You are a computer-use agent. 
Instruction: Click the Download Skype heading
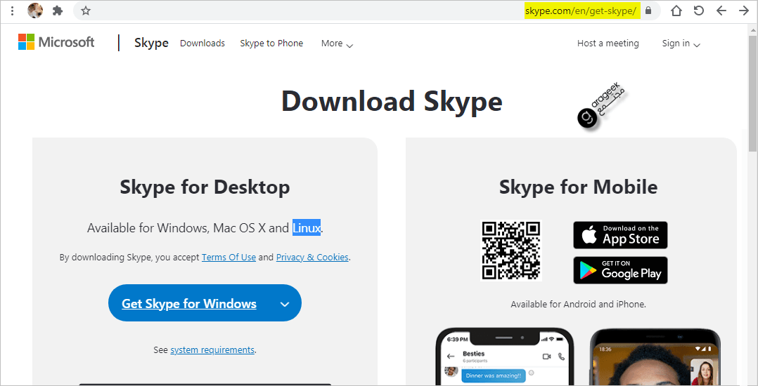(x=392, y=101)
